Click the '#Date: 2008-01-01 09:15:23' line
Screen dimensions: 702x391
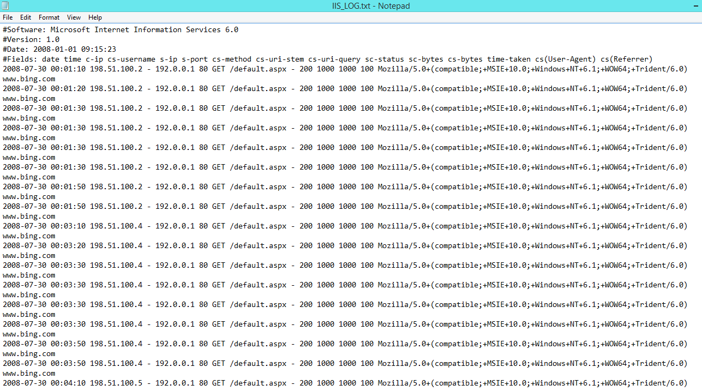coord(59,50)
